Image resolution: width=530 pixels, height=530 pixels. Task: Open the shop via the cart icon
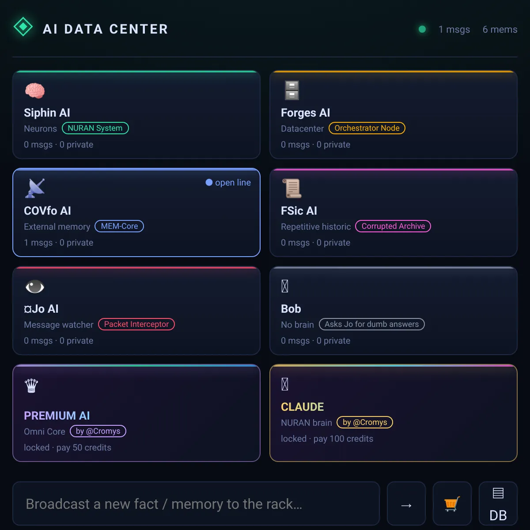pos(452,503)
